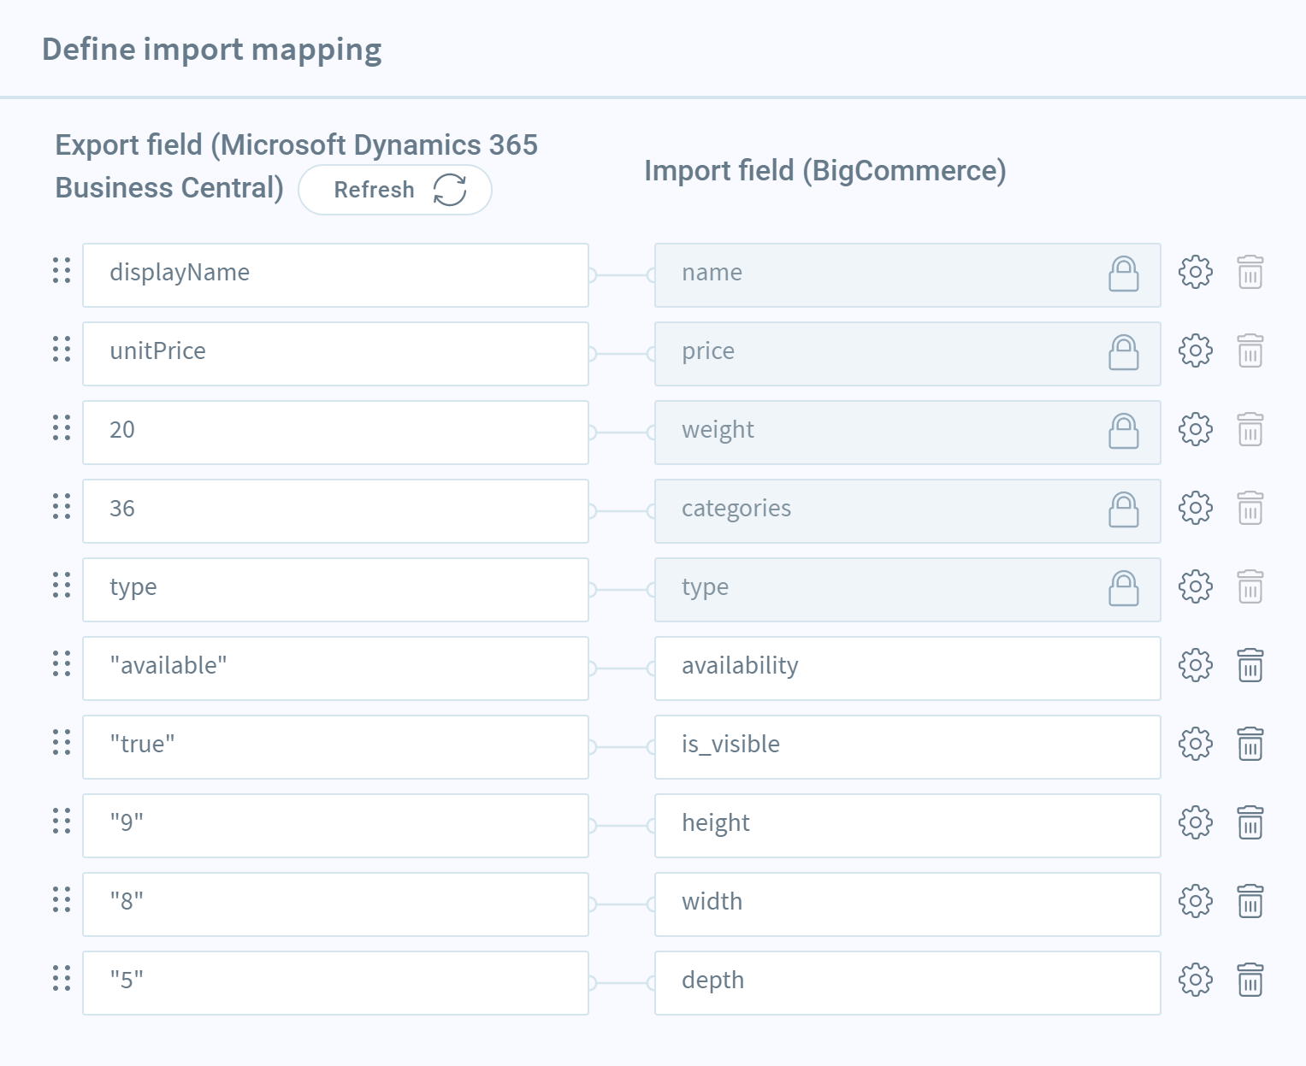Delete the is_visible mapping row

point(1250,744)
